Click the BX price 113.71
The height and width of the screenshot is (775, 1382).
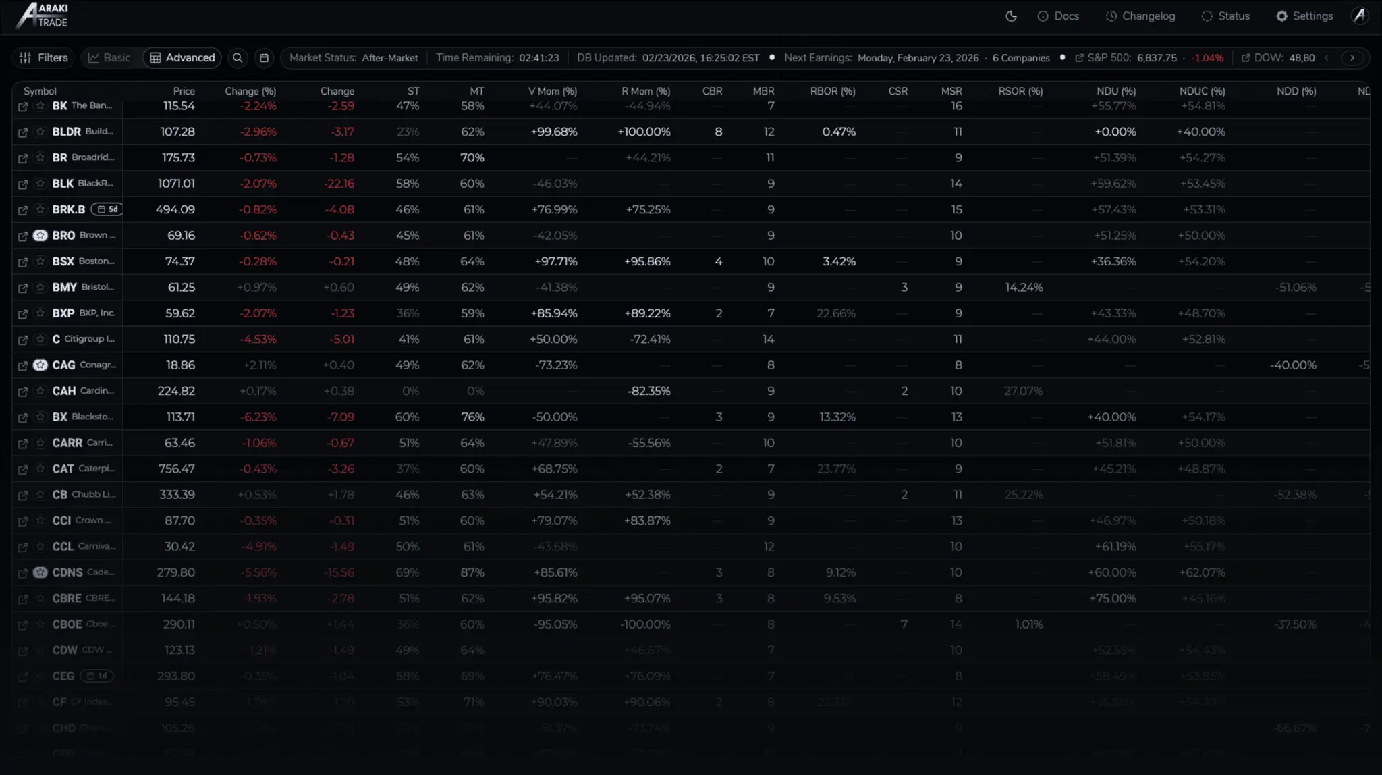click(180, 417)
